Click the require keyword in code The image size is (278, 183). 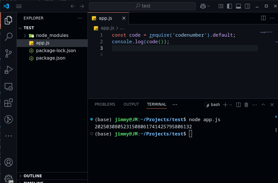coord(159,35)
